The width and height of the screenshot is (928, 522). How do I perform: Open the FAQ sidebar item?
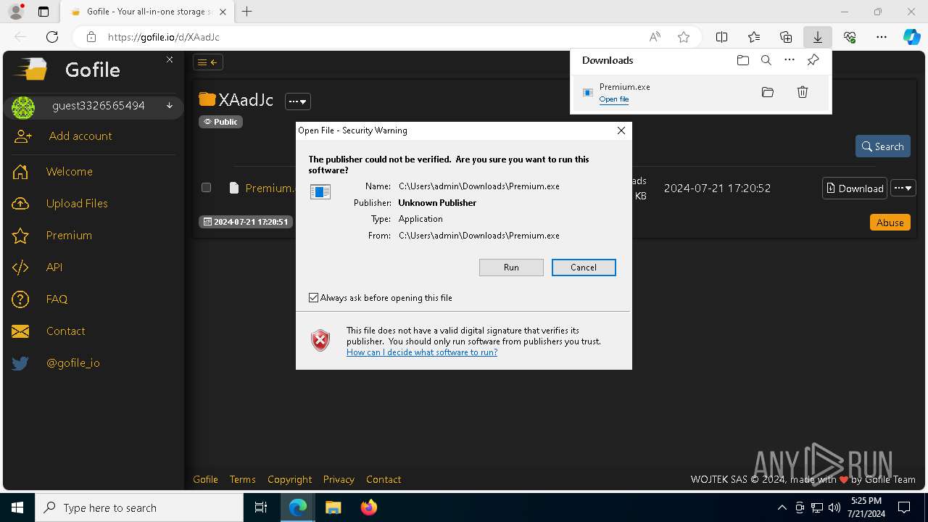click(x=57, y=299)
